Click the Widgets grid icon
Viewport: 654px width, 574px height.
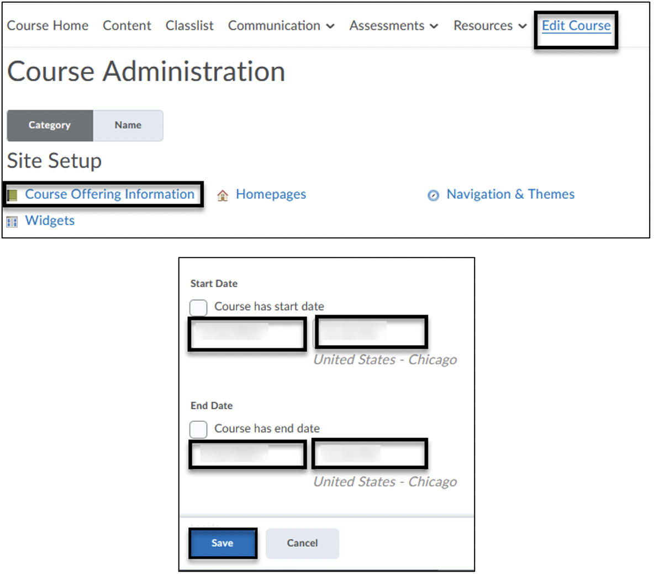click(x=12, y=222)
